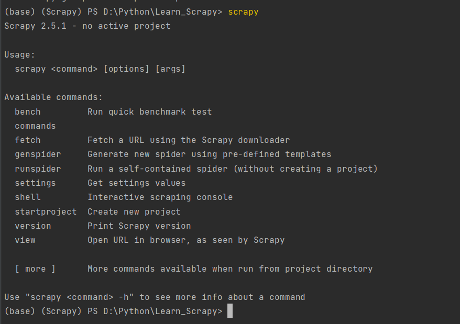Click 'Run quick benchmark test' description
Viewport: 460px width, 324px height.
click(x=150, y=112)
